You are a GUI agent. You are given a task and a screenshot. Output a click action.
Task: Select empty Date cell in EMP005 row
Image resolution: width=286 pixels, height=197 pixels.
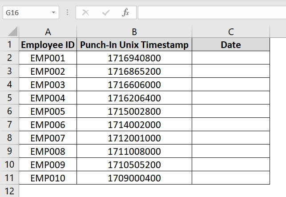[231, 111]
